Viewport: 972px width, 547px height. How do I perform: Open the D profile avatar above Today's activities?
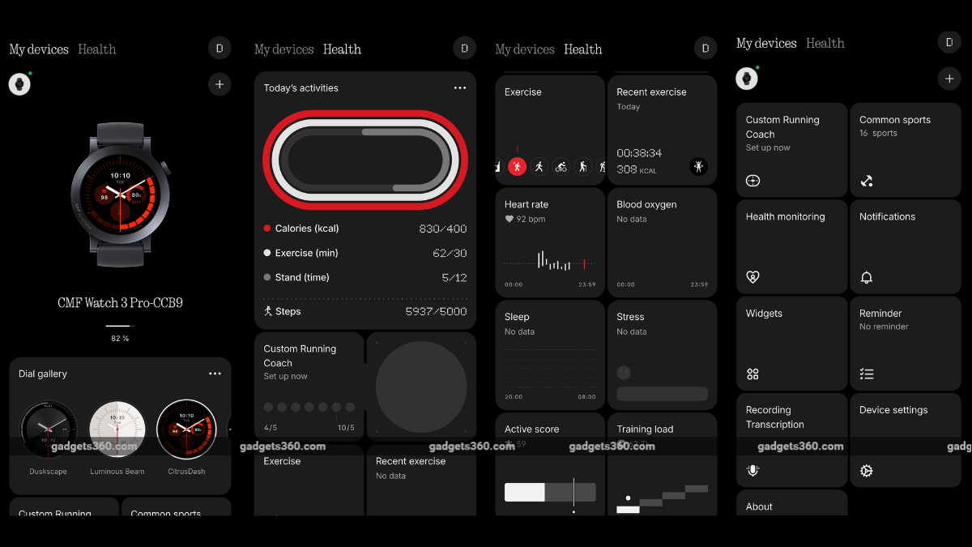point(464,48)
